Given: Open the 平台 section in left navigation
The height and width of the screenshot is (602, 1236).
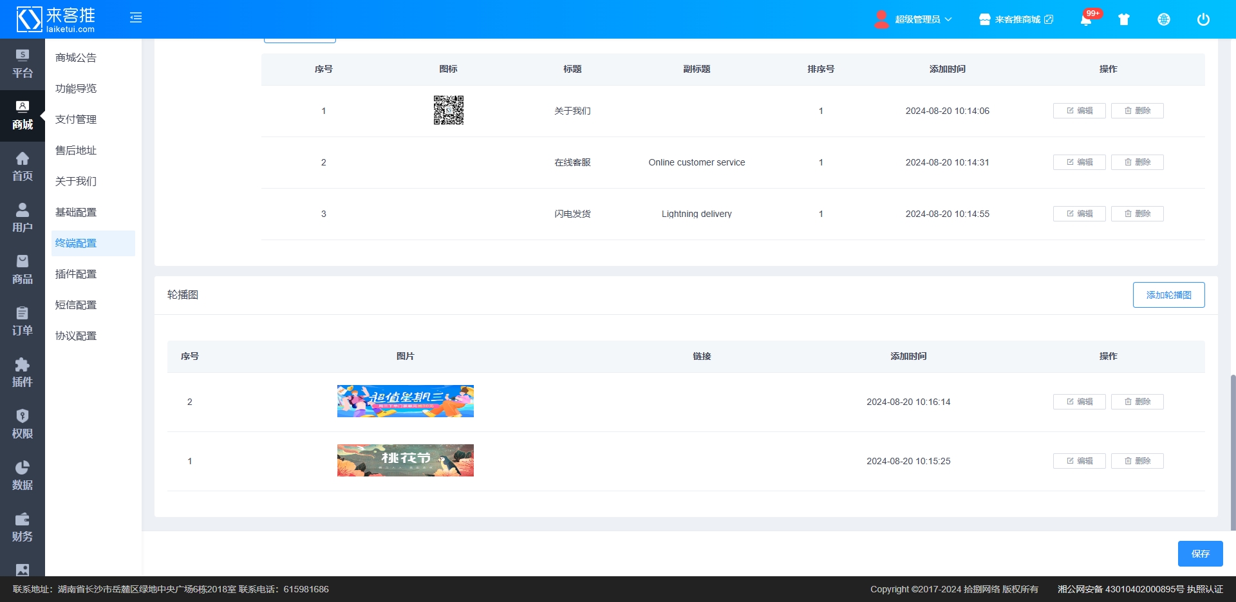Looking at the screenshot, I should coord(23,64).
